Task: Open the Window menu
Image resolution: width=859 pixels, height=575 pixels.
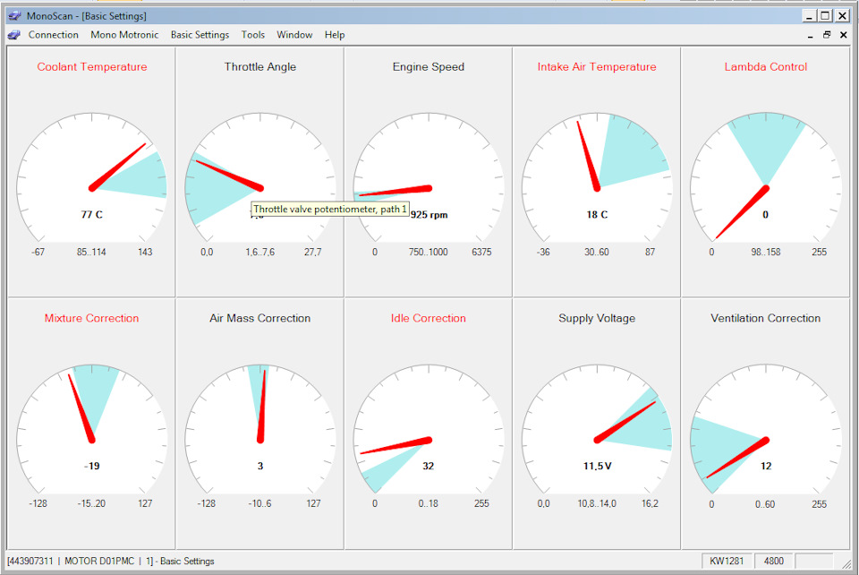Action: (x=294, y=35)
